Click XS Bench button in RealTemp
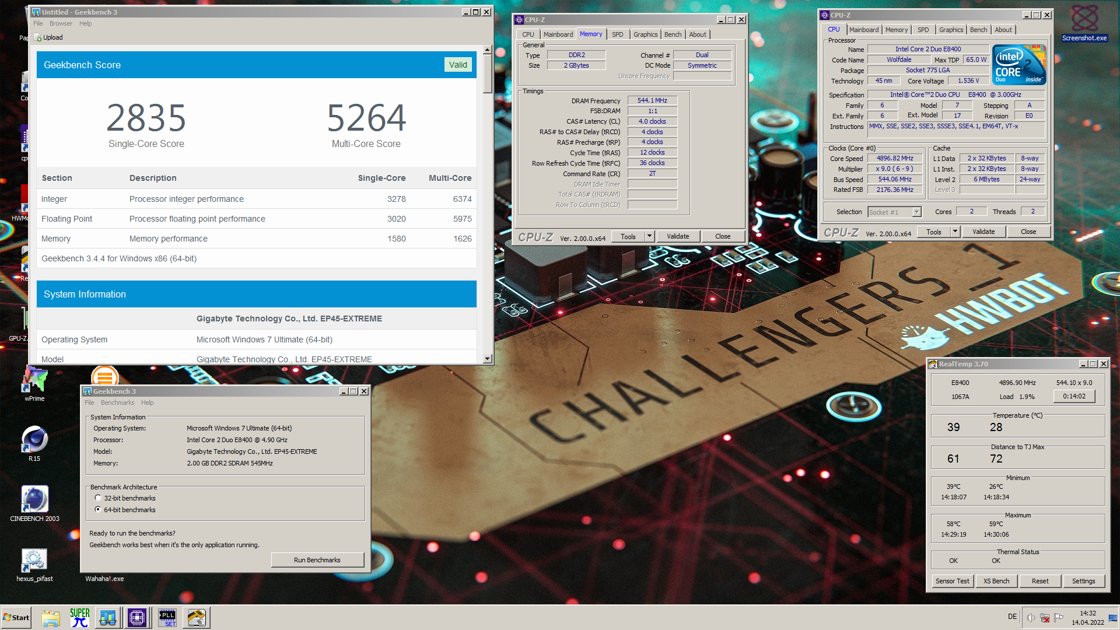This screenshot has height=630, width=1120. click(996, 581)
